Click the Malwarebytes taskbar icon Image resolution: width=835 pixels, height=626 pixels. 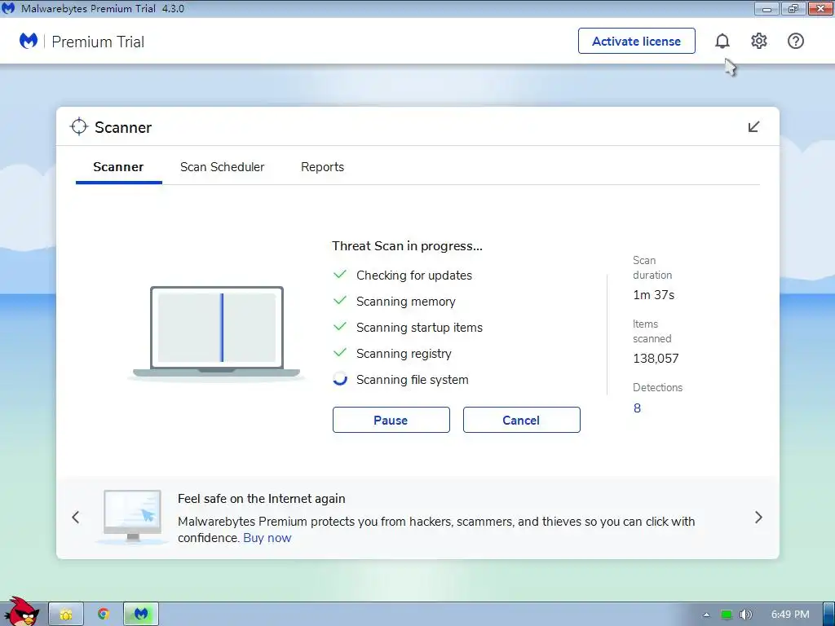(140, 615)
